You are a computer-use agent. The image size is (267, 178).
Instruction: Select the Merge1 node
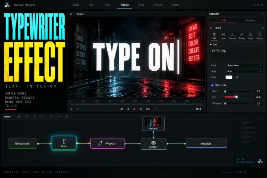tap(154, 144)
